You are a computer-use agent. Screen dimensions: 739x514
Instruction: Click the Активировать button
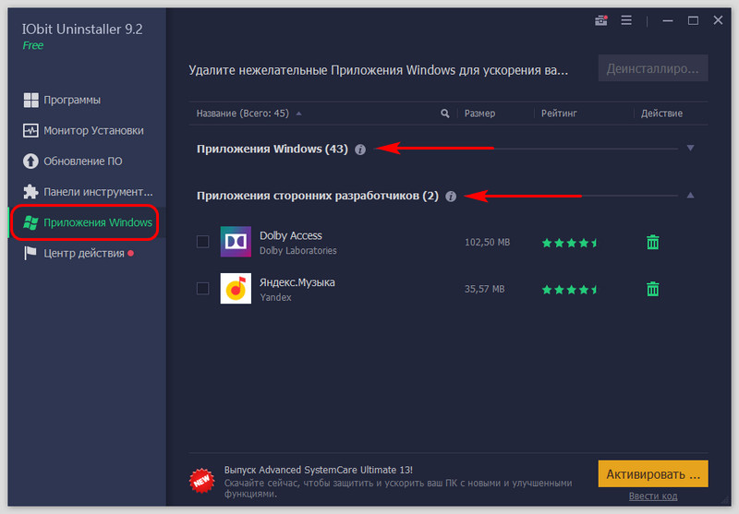click(x=653, y=474)
